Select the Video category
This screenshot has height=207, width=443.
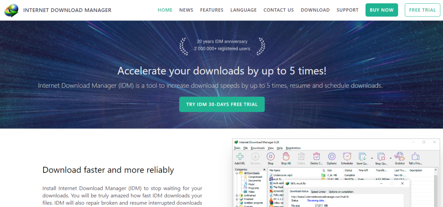[249, 192]
